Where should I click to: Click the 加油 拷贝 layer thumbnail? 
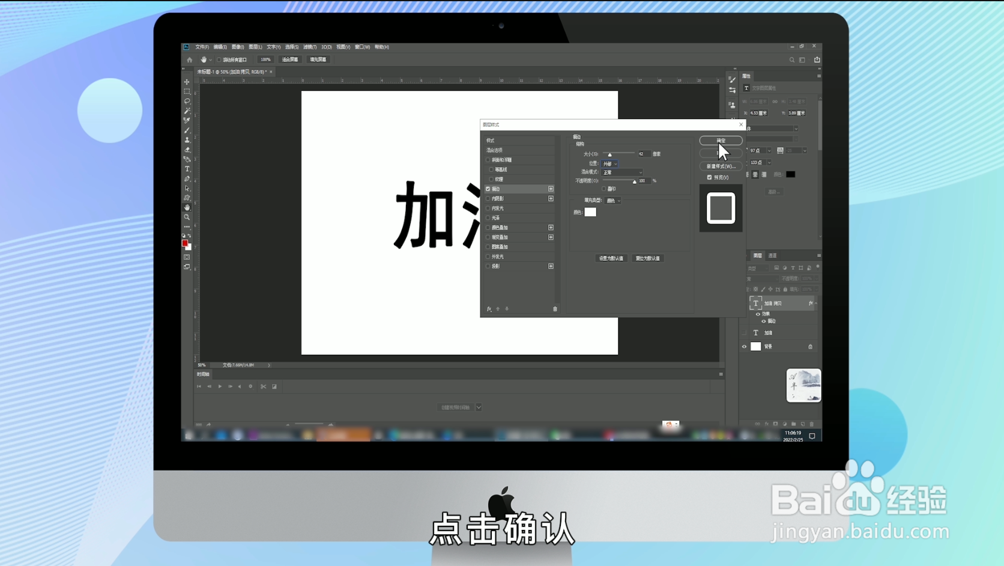coord(756,303)
